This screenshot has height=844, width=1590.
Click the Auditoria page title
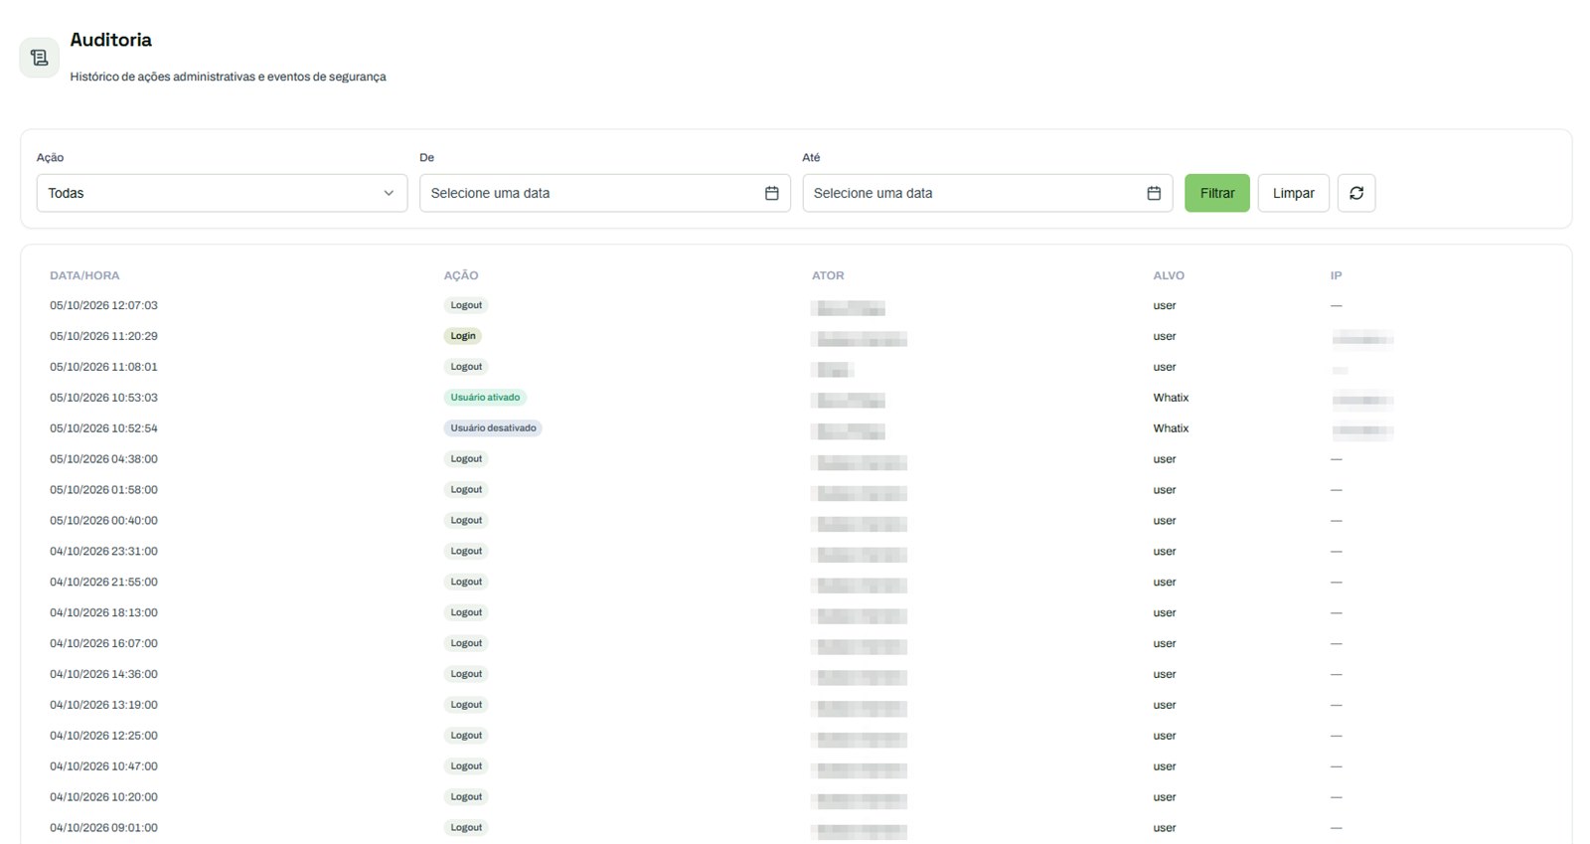point(110,40)
